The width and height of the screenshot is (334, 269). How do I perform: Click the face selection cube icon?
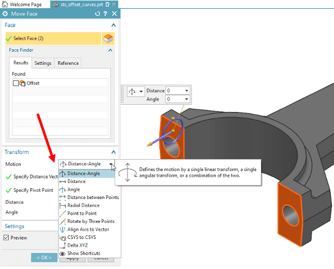coord(108,38)
